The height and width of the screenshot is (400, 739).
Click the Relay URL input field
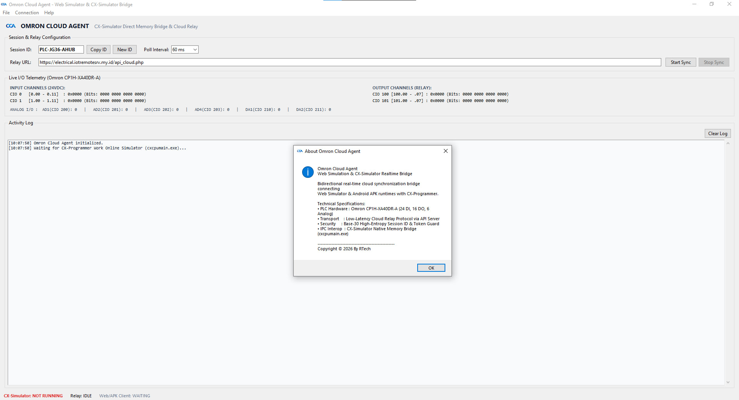[349, 62]
